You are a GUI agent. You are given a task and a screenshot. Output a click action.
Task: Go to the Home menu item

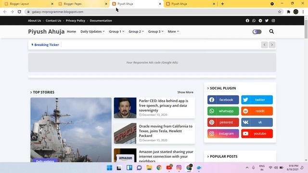(71, 31)
